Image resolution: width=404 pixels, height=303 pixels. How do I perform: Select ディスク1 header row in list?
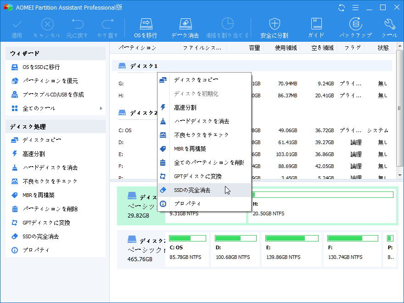coord(252,66)
